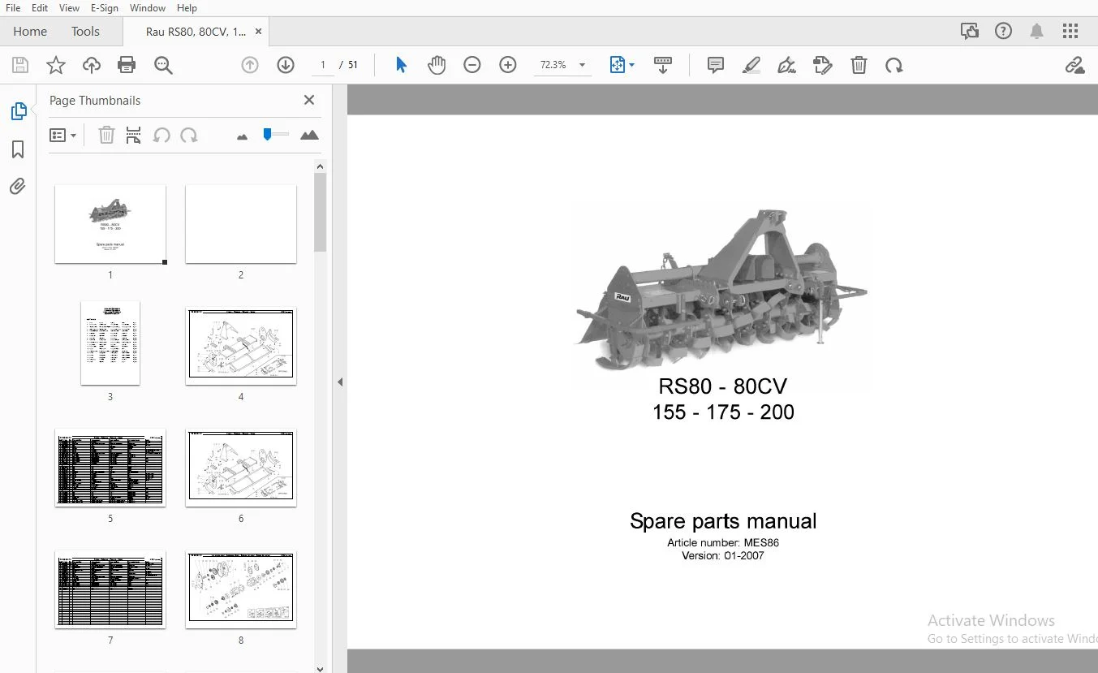Click the thumbnails scrollbar up arrow
This screenshot has width=1098, height=673.
click(320, 166)
